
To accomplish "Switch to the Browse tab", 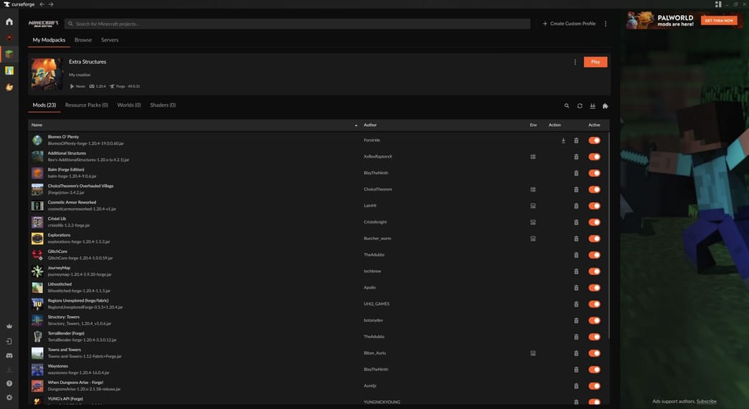I will pyautogui.click(x=83, y=40).
